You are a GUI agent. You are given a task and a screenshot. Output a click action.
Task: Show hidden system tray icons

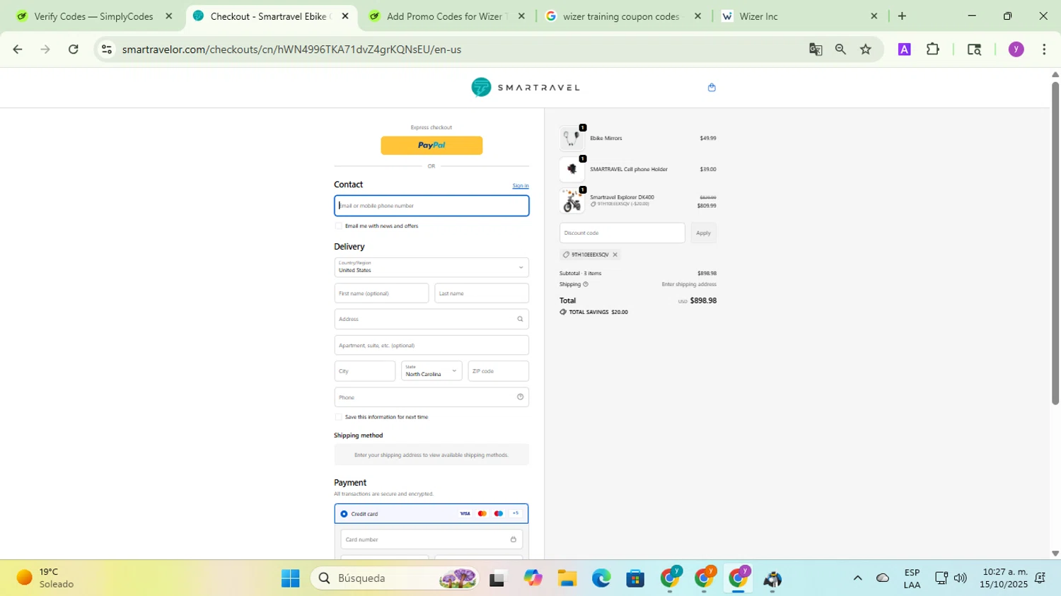[x=857, y=578]
